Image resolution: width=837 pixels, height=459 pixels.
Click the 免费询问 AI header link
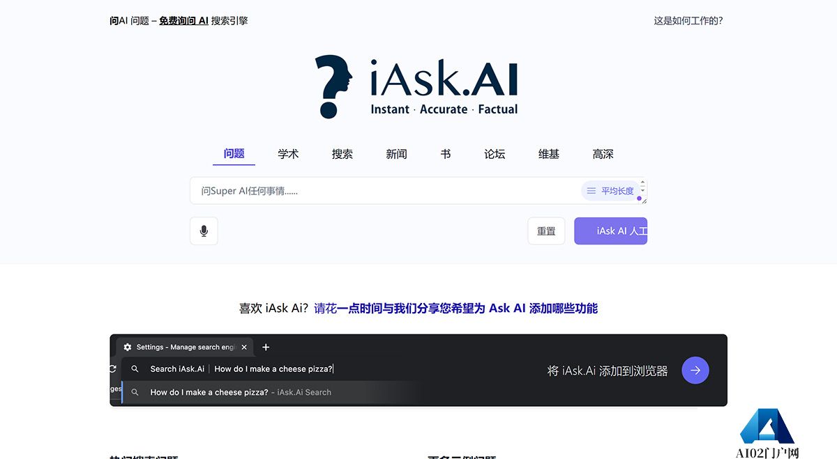183,21
